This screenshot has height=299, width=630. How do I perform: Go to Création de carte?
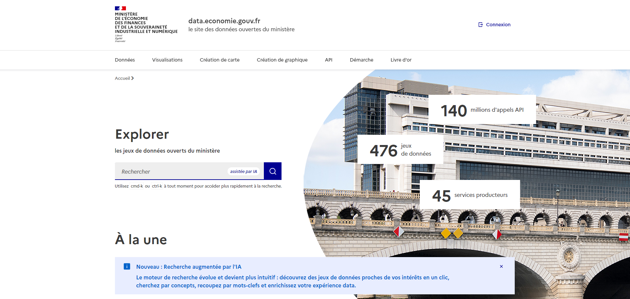click(x=220, y=60)
